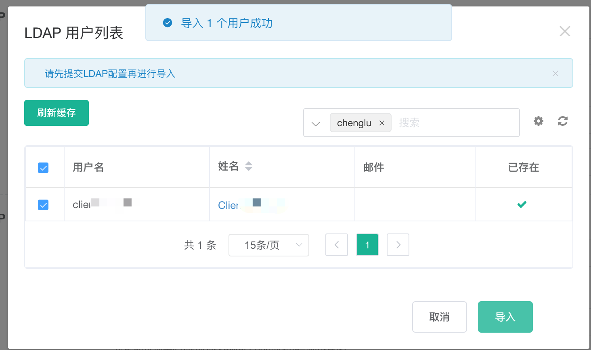Dismiss the LDAP configuration notice banner
The width and height of the screenshot is (591, 350).
(555, 73)
